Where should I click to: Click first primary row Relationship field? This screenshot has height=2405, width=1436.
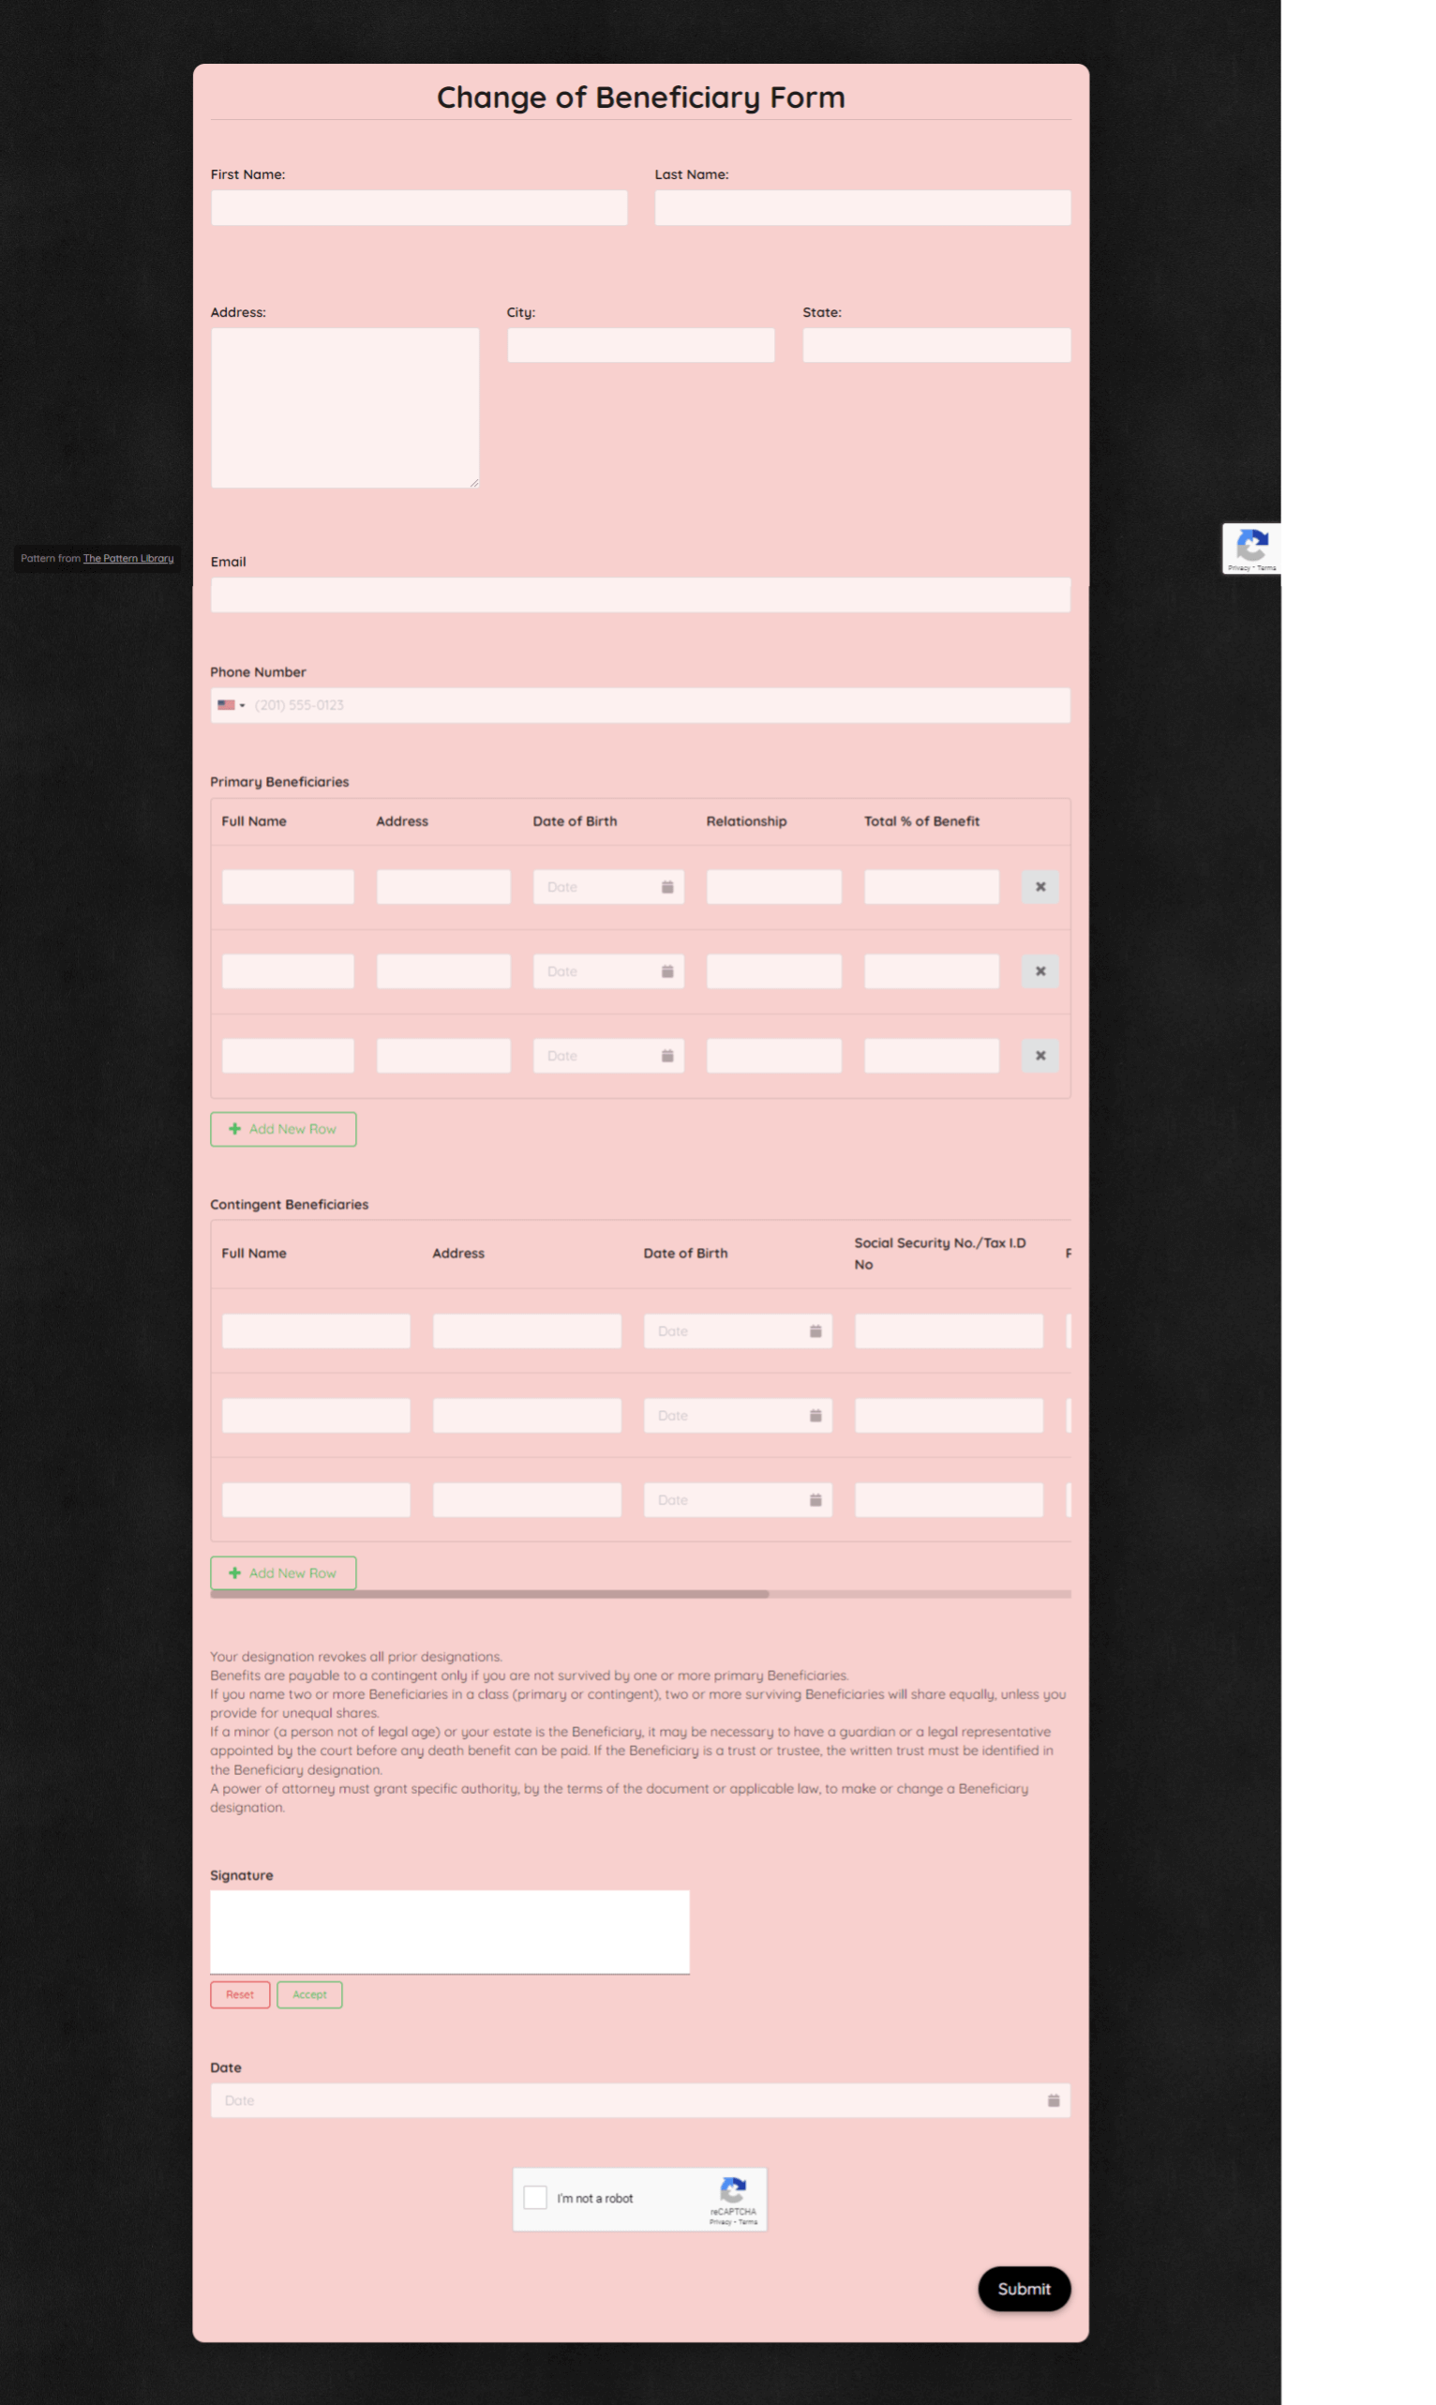[774, 886]
